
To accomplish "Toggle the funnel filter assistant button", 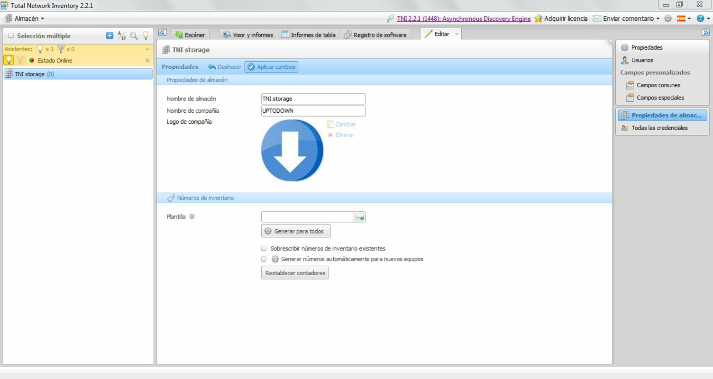I will coord(20,60).
